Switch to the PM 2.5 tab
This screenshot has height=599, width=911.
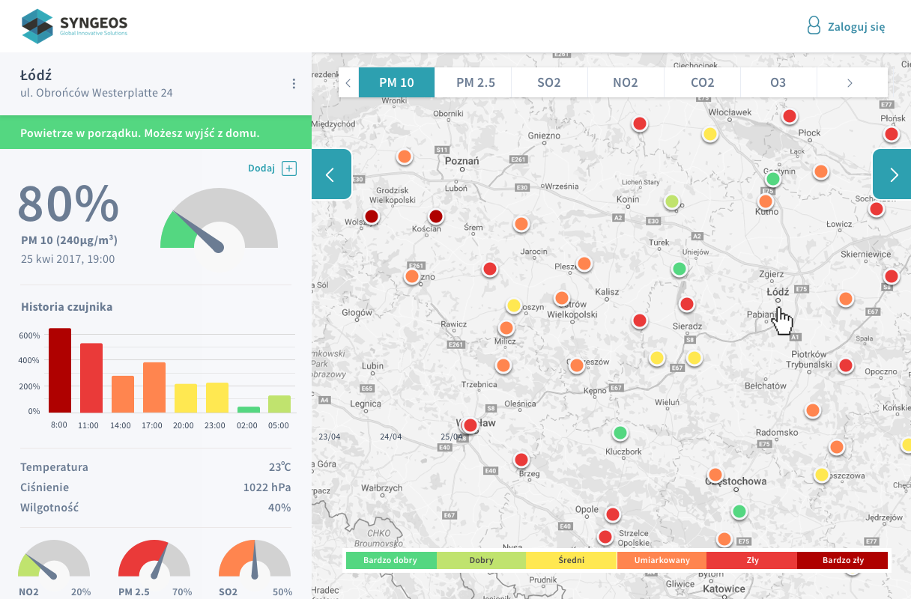coord(476,82)
